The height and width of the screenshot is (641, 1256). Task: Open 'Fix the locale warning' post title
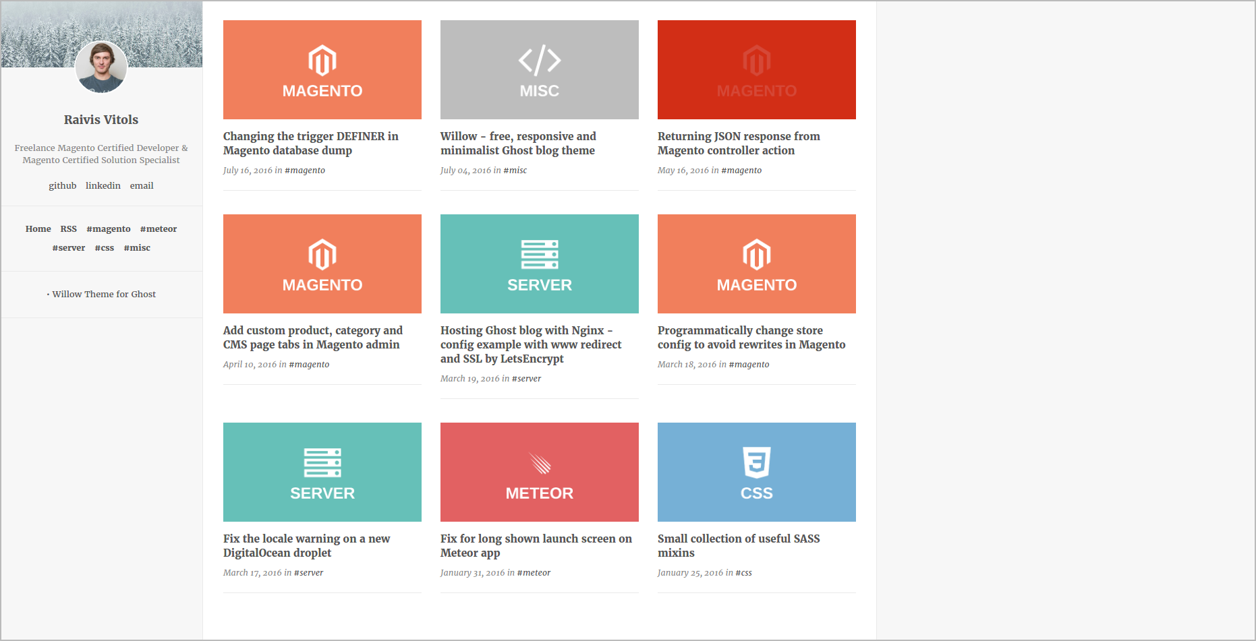coord(306,546)
